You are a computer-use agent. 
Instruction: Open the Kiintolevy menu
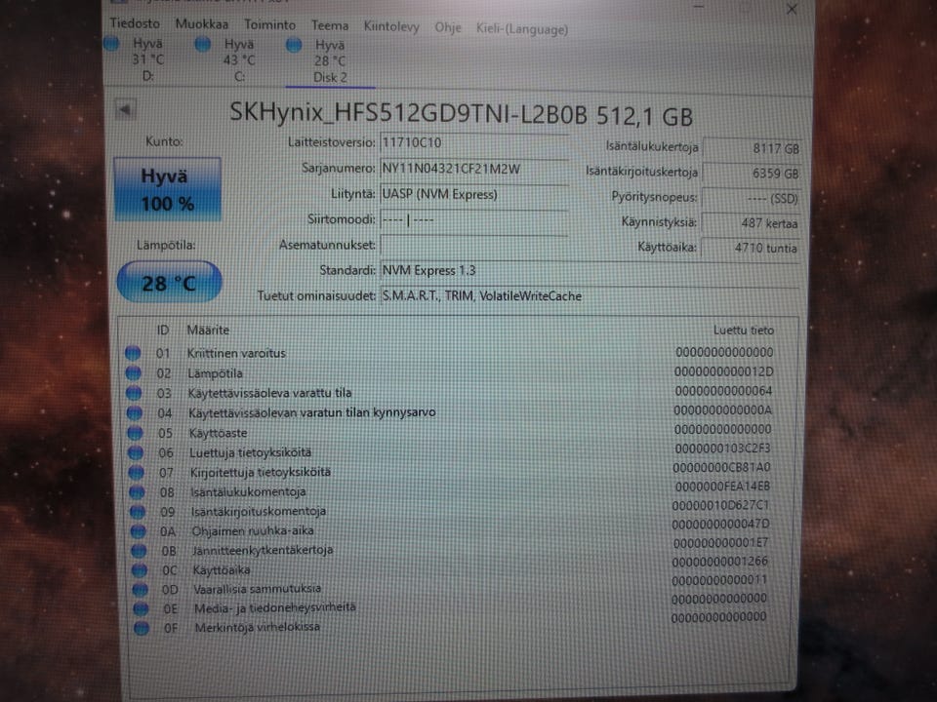coord(391,27)
